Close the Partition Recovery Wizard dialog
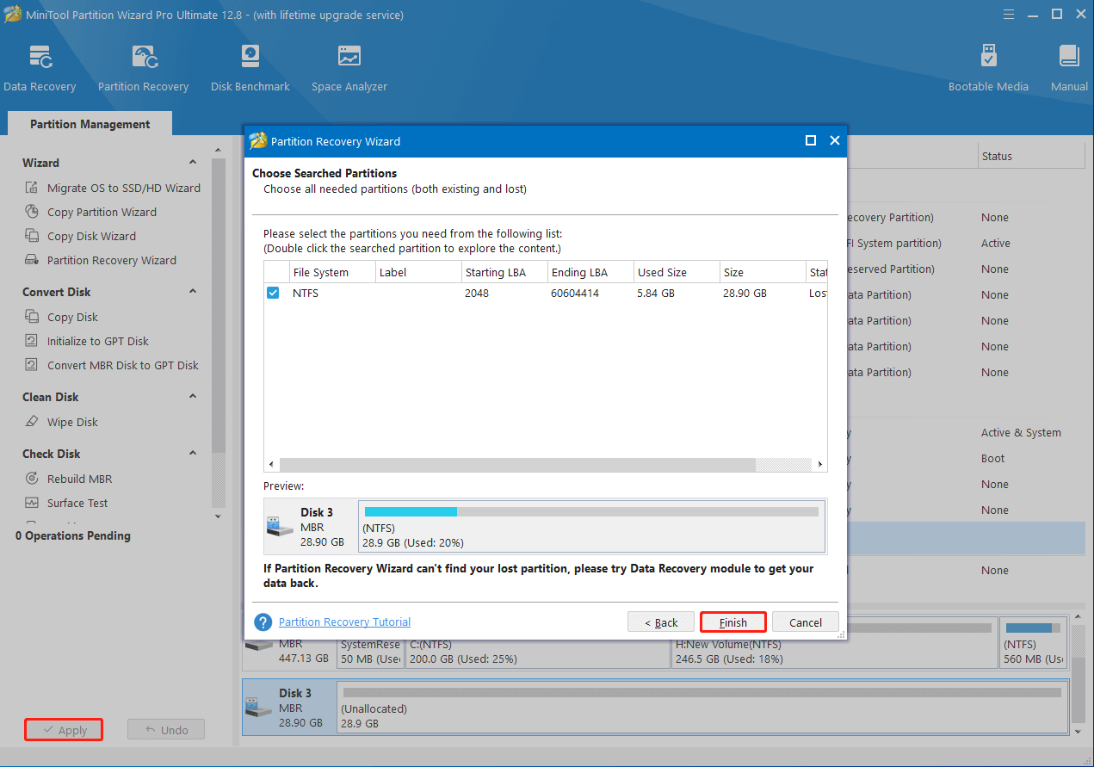 tap(834, 141)
